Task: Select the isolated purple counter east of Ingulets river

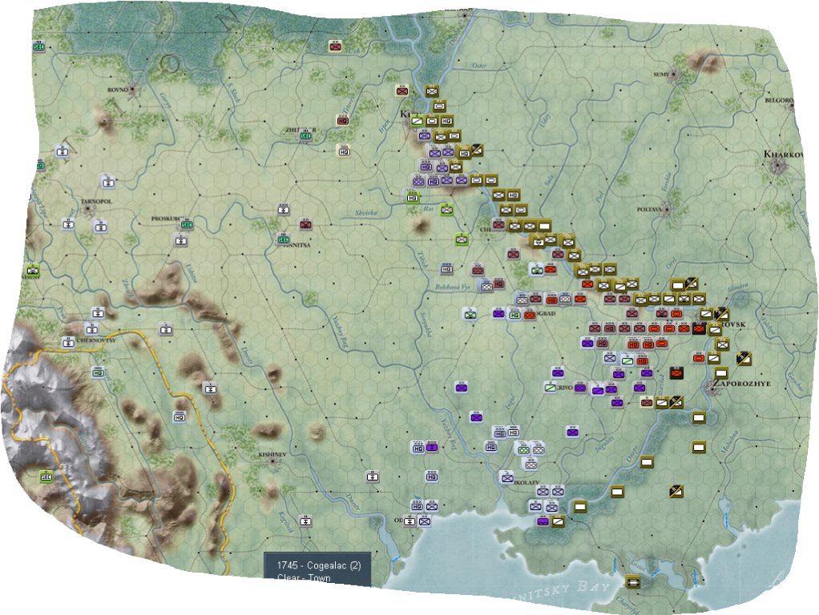Action: (572, 432)
